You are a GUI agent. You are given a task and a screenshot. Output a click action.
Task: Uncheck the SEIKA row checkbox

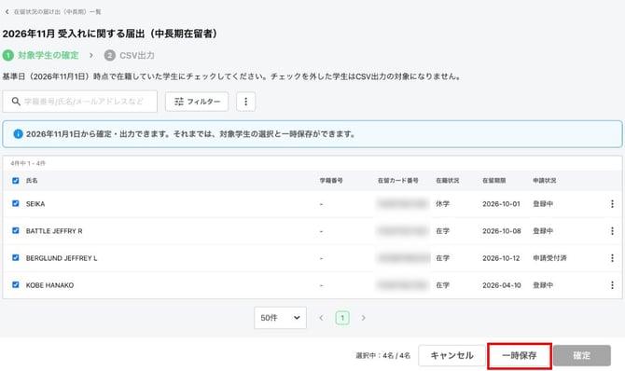(x=16, y=203)
